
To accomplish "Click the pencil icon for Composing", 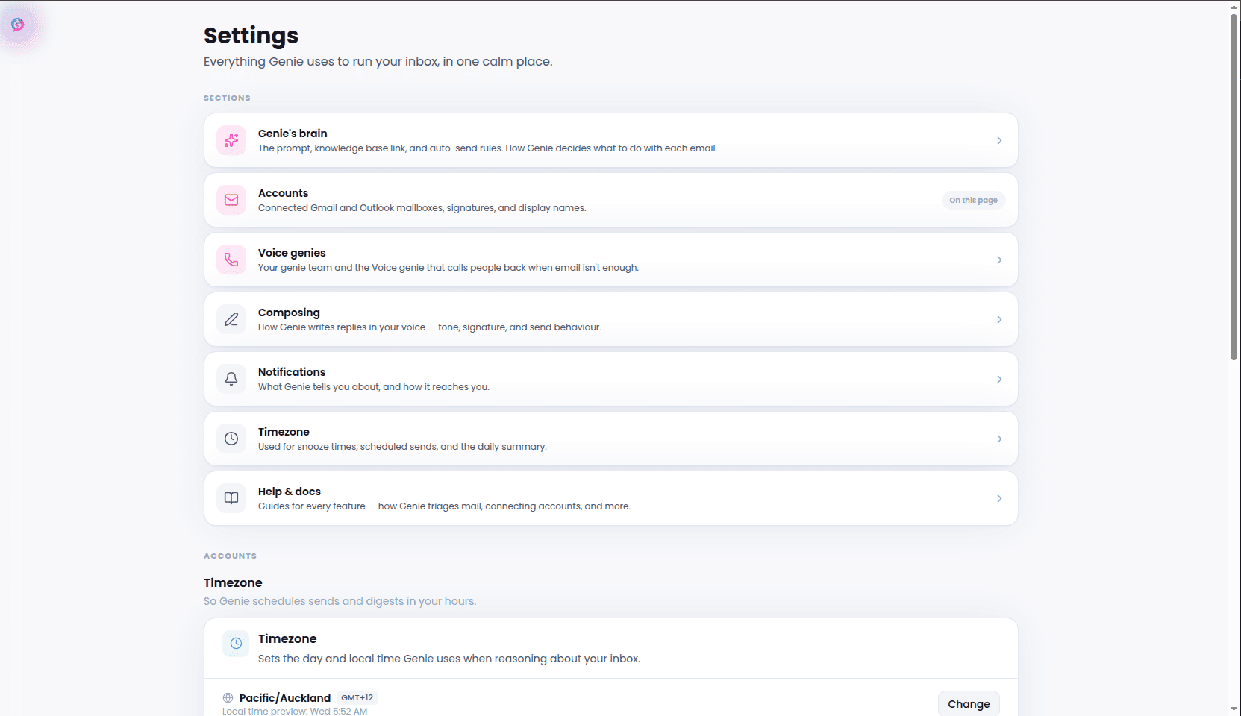I will point(231,319).
